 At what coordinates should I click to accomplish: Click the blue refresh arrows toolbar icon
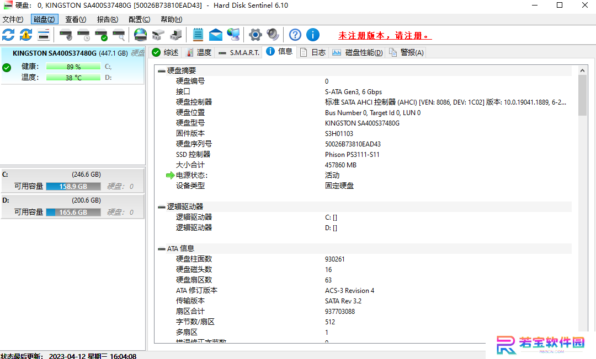point(8,35)
